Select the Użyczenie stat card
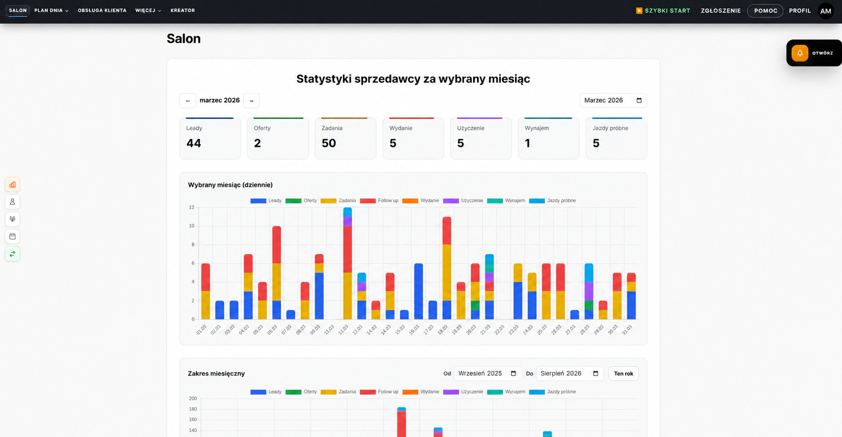Viewport: 842px width, 437px height. click(x=481, y=138)
